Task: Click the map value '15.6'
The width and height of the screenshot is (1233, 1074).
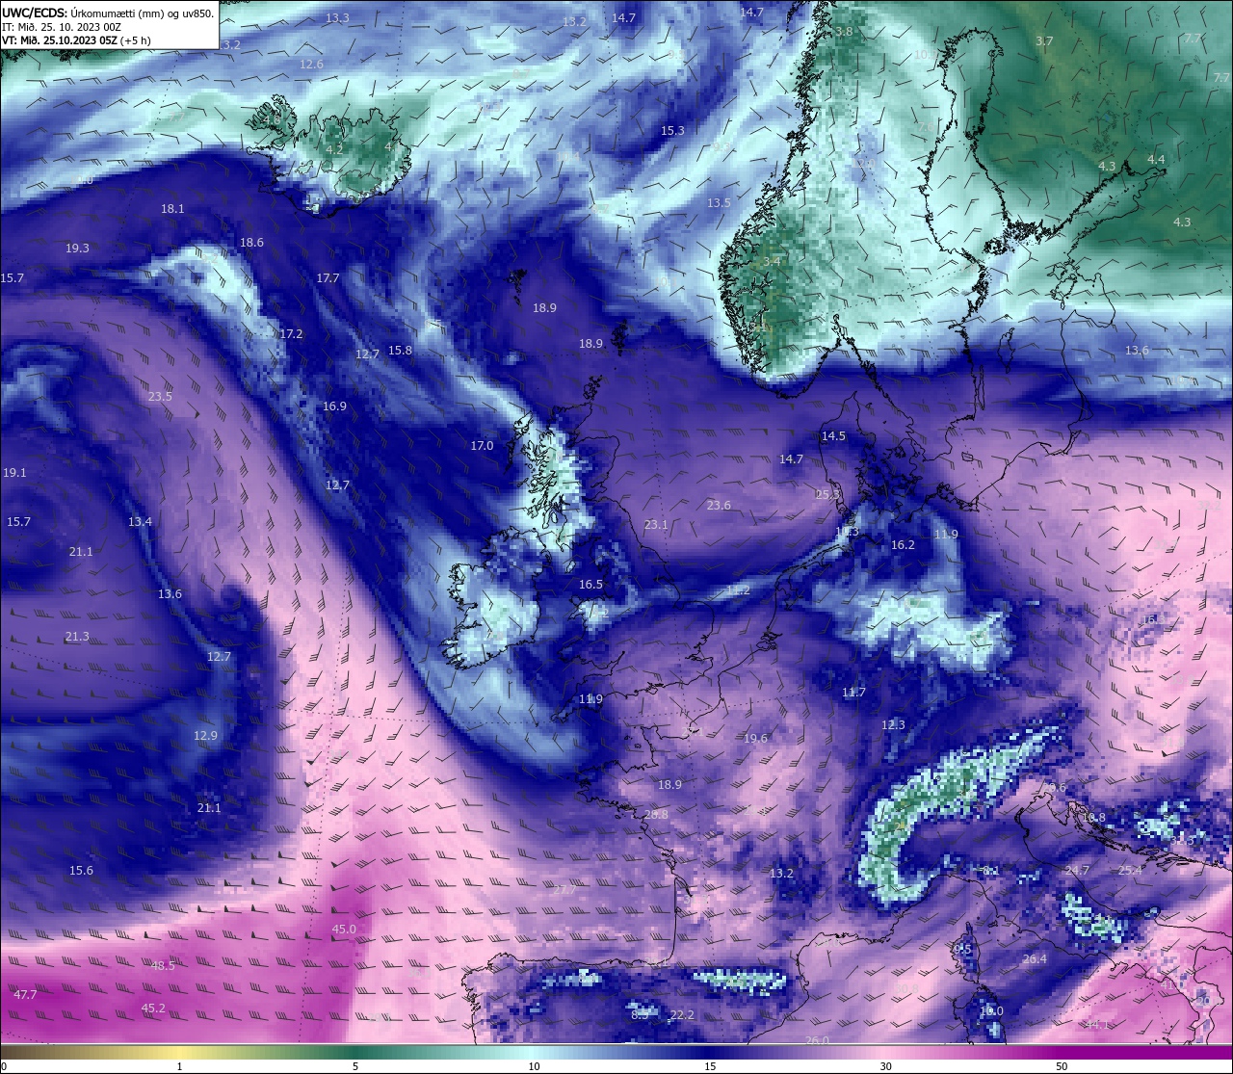Action: (81, 871)
